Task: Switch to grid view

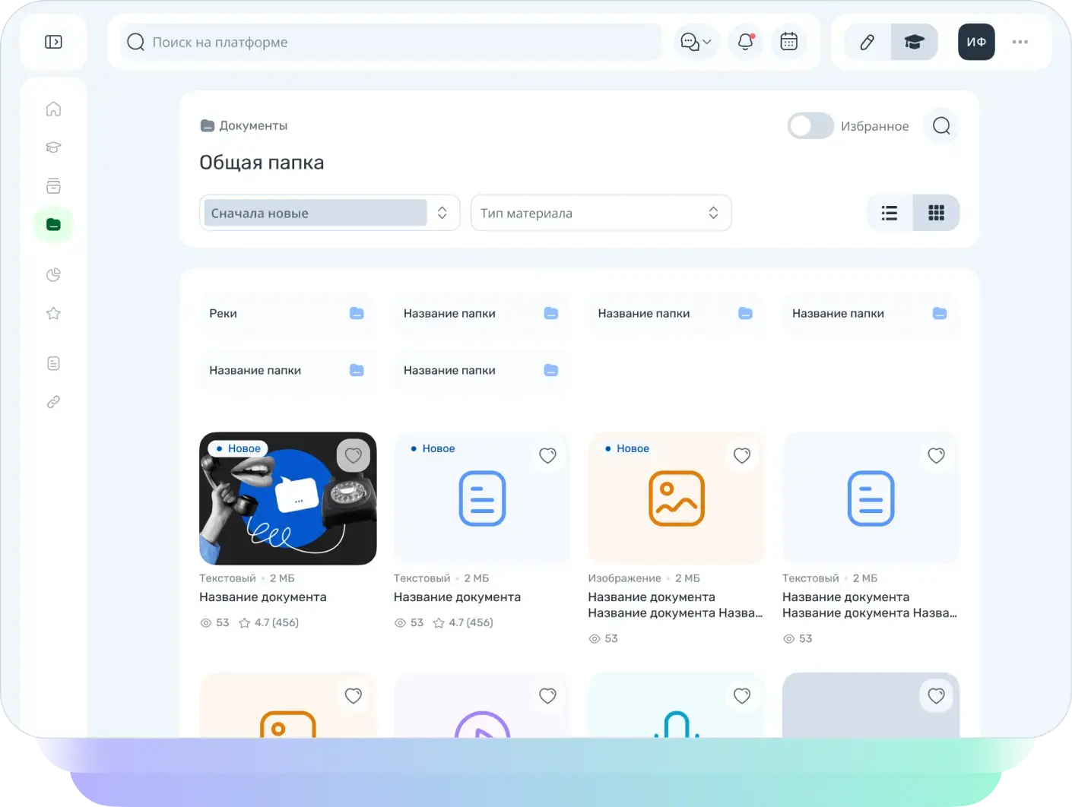Action: [936, 213]
